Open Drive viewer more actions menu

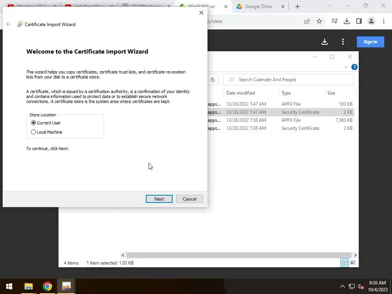343,42
